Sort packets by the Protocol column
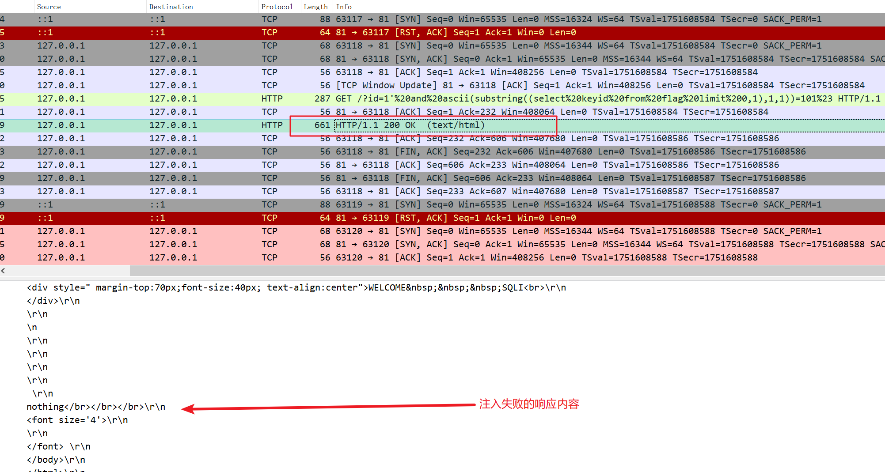The width and height of the screenshot is (885, 472). click(277, 6)
